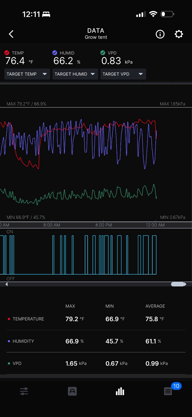Expand the TARGET VPD dropdown
The width and height of the screenshot is (192, 417).
coord(123,74)
